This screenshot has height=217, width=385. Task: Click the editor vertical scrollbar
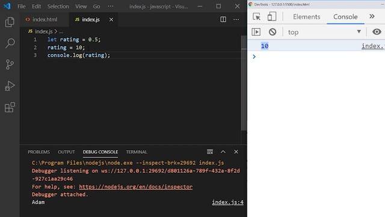coord(244,84)
